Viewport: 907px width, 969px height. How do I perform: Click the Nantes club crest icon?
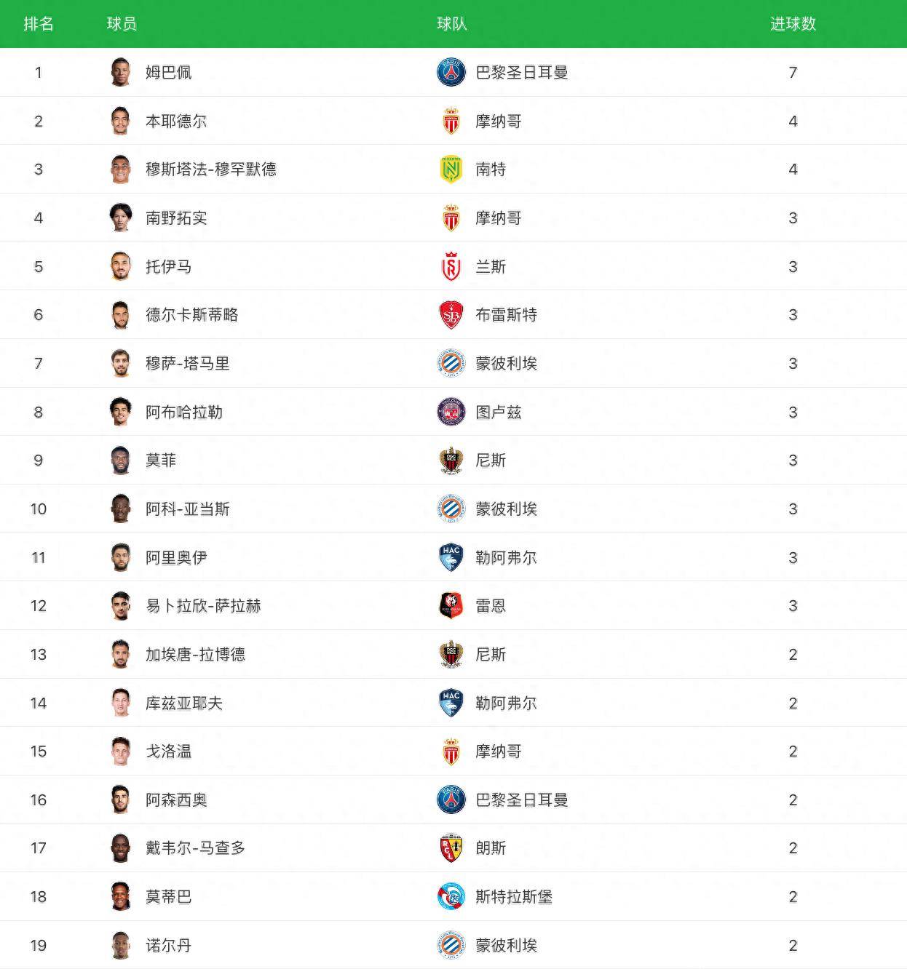pyautogui.click(x=451, y=170)
